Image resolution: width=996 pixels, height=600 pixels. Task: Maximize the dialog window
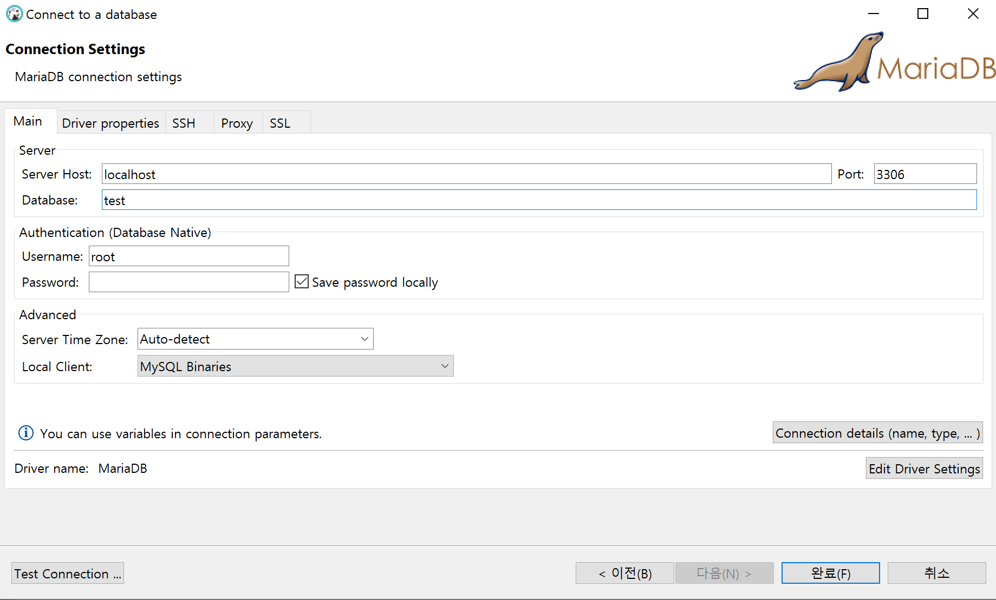923,14
